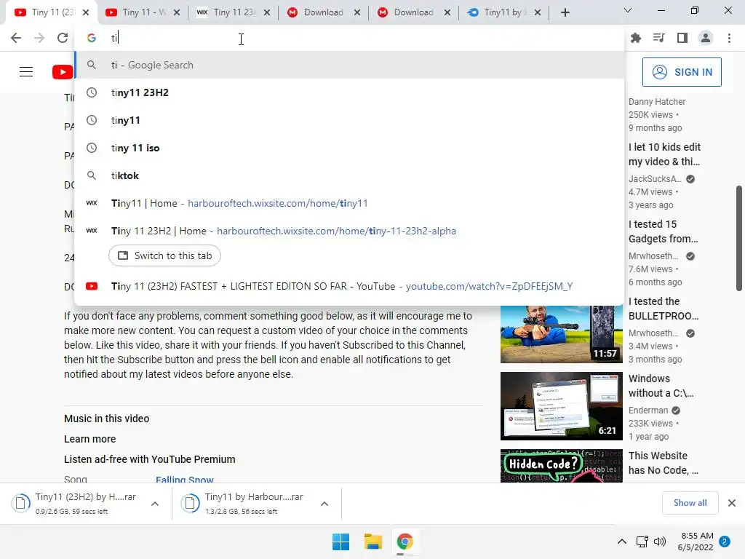Click 'Listen ad-free with YouTube Premium'
This screenshot has width=745, height=559.
pyautogui.click(x=150, y=459)
